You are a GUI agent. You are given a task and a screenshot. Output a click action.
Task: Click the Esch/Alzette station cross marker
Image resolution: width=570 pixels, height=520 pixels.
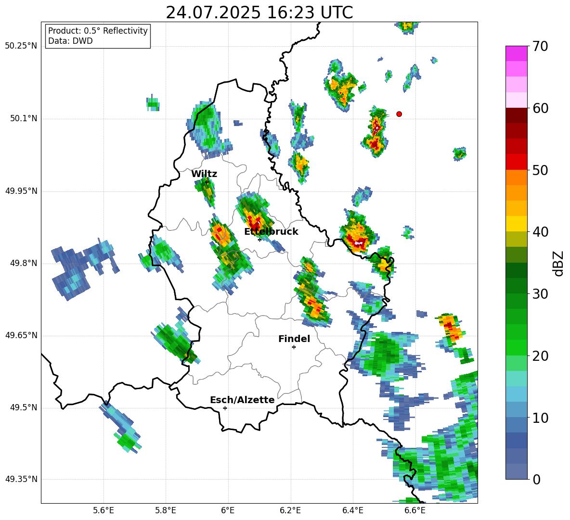[x=225, y=408]
